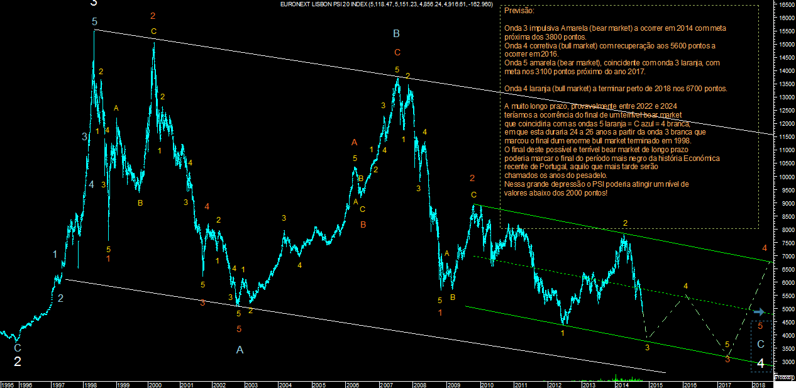
Task: Click the 14000 price level on the scale
Action: tap(786, 71)
